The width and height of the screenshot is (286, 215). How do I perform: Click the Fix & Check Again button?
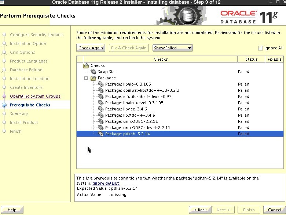coord(129,48)
